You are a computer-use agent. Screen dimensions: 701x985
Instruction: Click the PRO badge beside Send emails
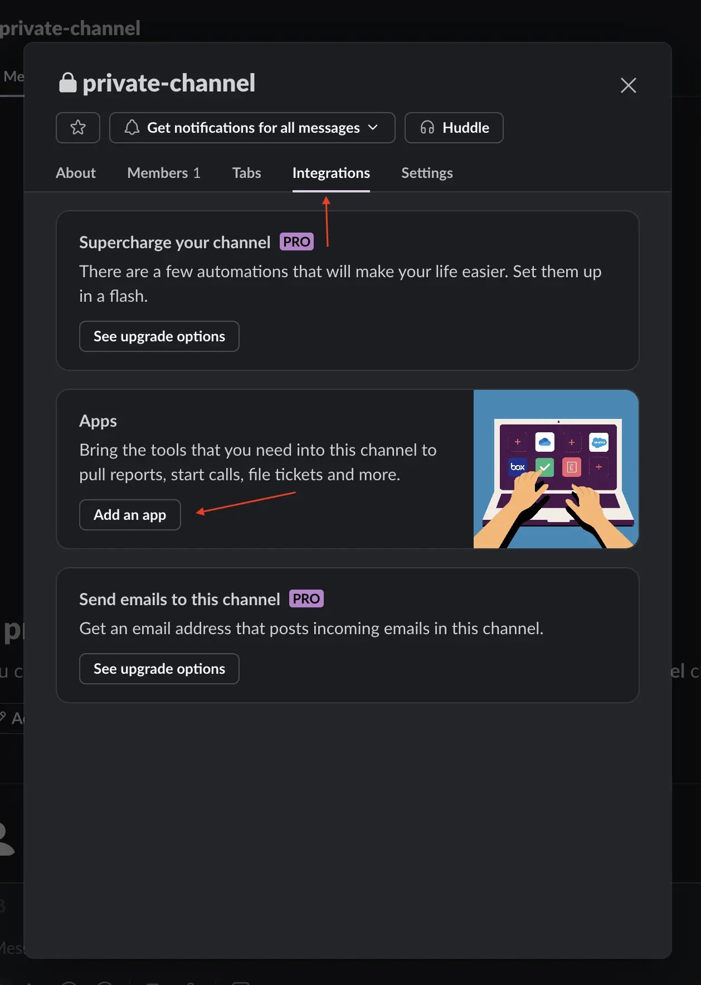[306, 598]
